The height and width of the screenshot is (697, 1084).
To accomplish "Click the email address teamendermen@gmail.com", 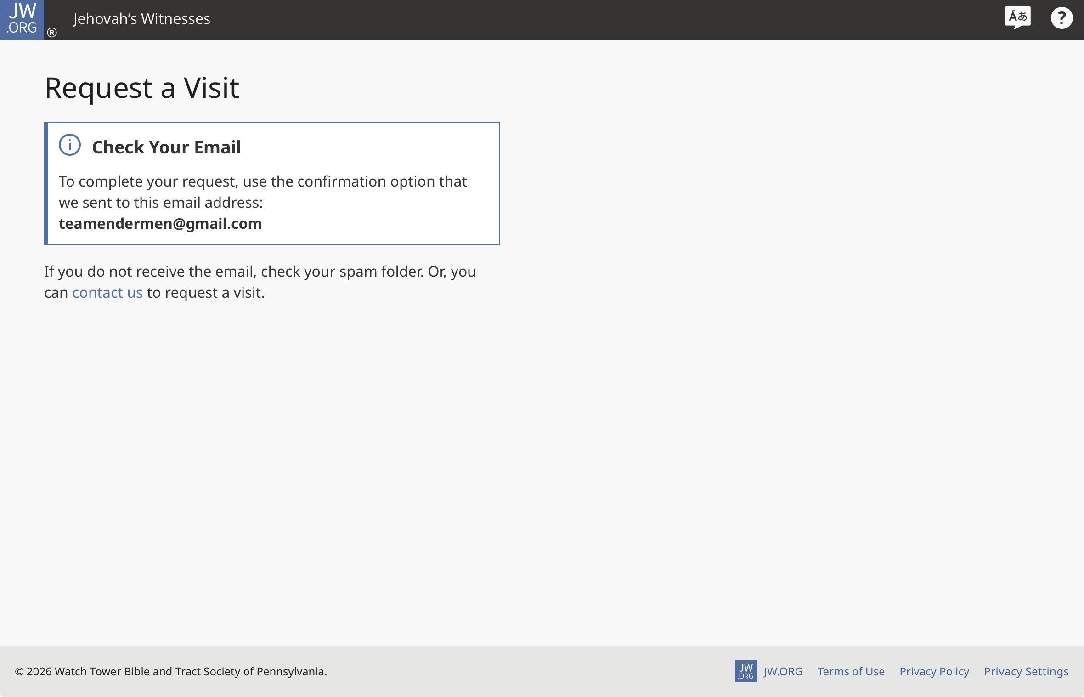I will (x=160, y=224).
